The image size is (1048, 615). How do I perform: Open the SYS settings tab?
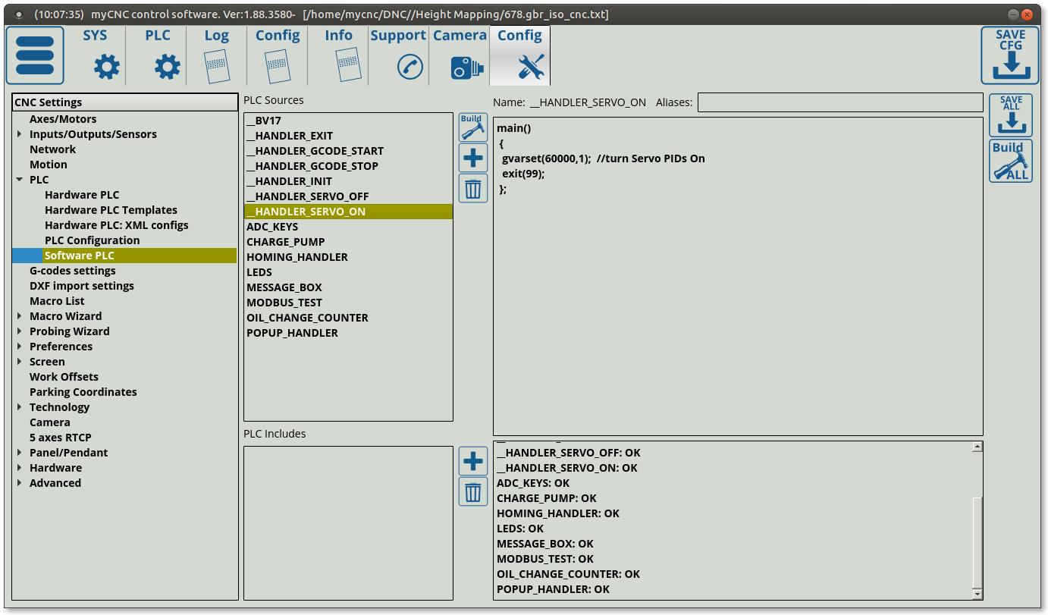[96, 55]
